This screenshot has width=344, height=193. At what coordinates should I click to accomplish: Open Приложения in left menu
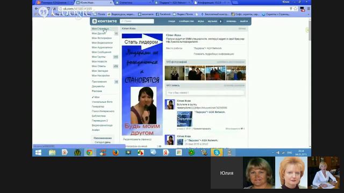(x=99, y=82)
